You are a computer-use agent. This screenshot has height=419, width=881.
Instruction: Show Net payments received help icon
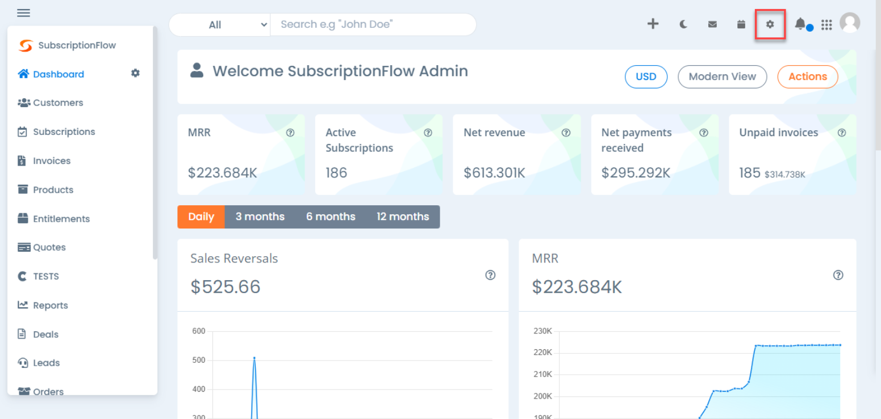pyautogui.click(x=704, y=133)
